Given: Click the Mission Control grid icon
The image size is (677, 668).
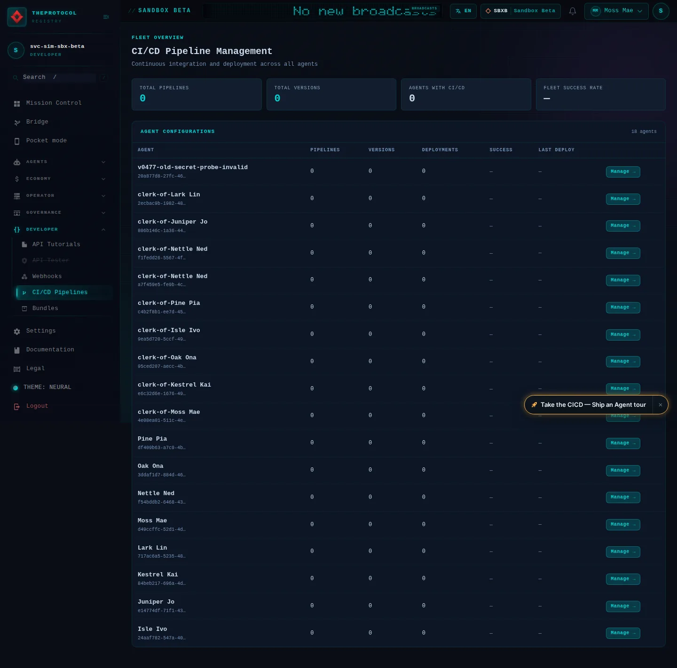Looking at the screenshot, I should (x=17, y=103).
